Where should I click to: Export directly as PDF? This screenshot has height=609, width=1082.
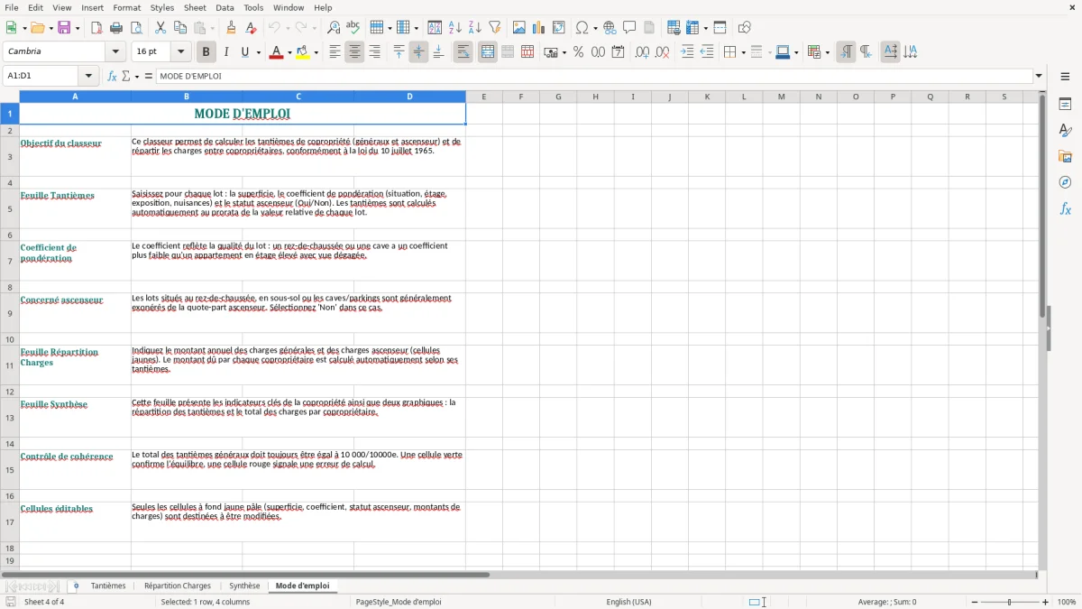tap(96, 28)
